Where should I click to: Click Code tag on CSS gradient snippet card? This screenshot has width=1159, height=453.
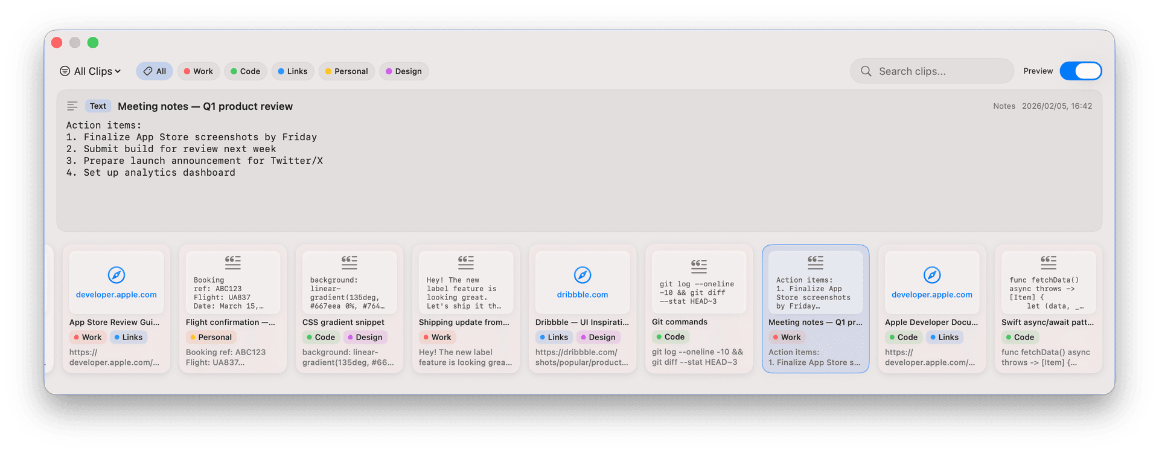tap(321, 338)
